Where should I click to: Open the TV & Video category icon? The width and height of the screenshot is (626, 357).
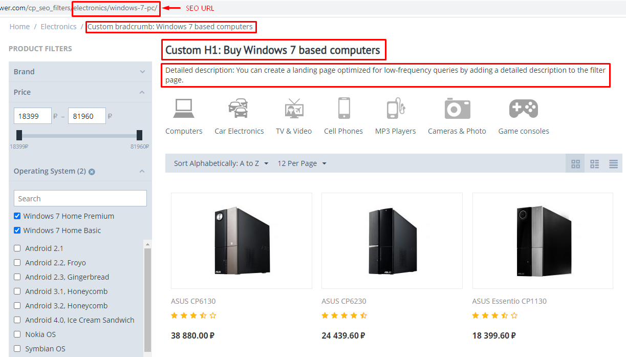coord(294,108)
